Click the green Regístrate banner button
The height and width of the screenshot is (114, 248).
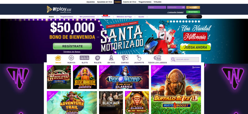[72, 46]
